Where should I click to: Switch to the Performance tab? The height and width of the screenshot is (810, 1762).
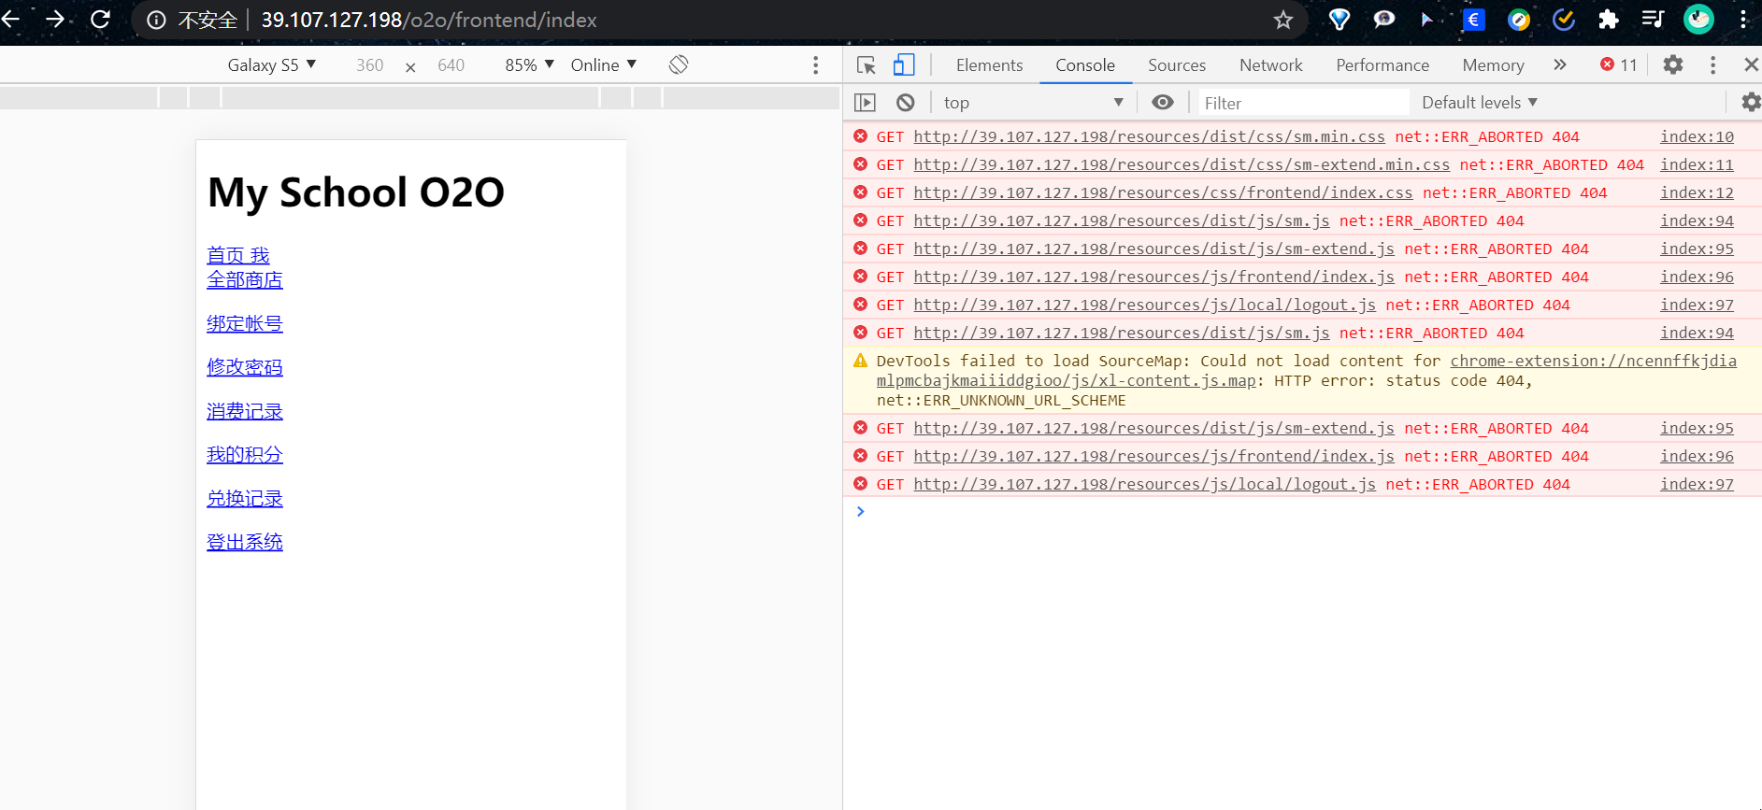click(x=1382, y=64)
